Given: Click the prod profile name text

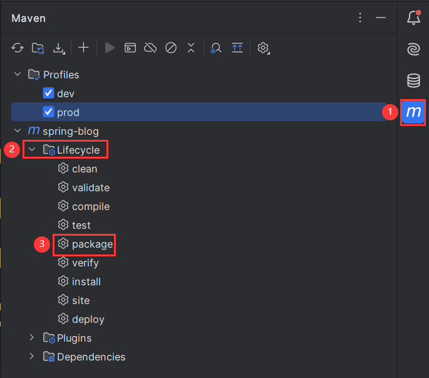Looking at the screenshot, I should pos(68,113).
